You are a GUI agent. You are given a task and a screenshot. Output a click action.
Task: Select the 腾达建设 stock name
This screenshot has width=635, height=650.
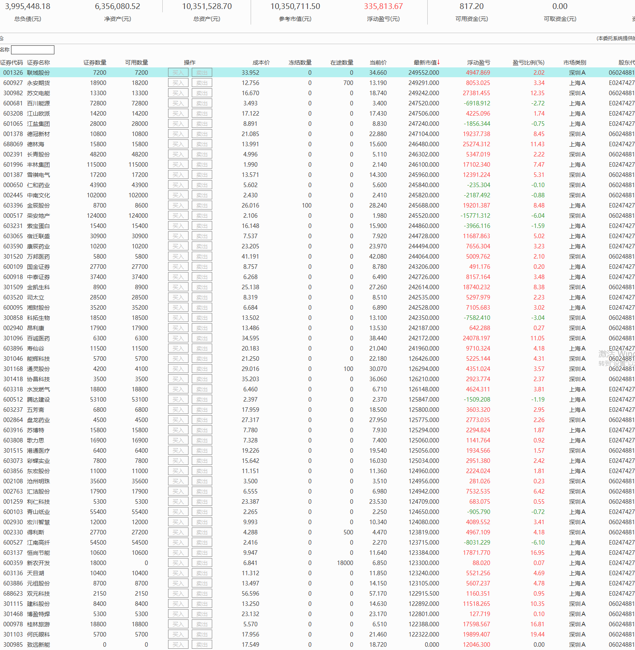click(38, 400)
